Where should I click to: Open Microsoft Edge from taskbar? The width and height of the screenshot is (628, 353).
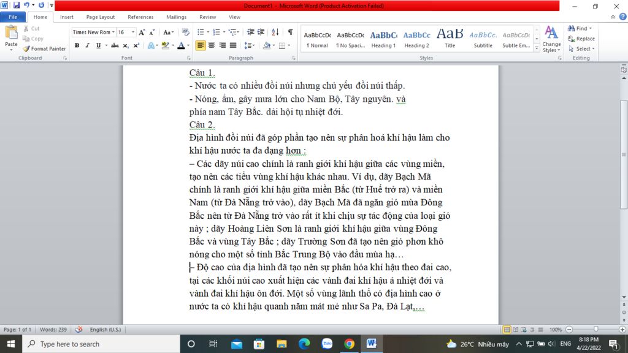304,344
